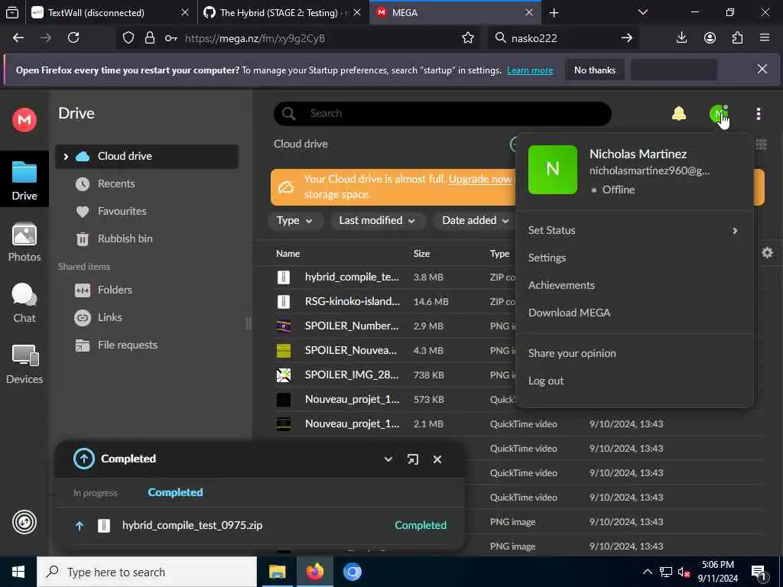The image size is (783, 587).
Task: Sort files by Size column
Action: [x=421, y=254]
